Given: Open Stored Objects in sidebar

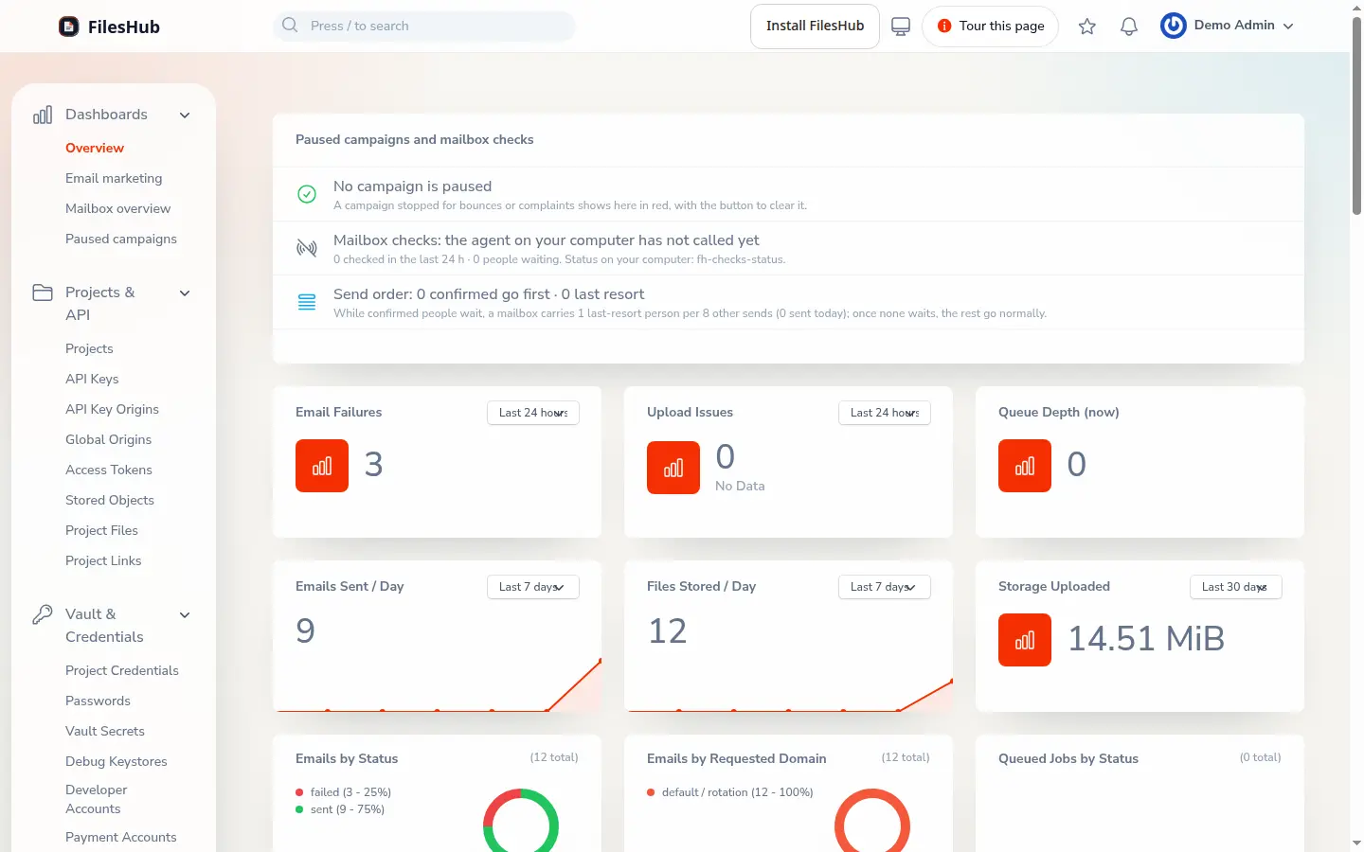Looking at the screenshot, I should click(x=110, y=500).
